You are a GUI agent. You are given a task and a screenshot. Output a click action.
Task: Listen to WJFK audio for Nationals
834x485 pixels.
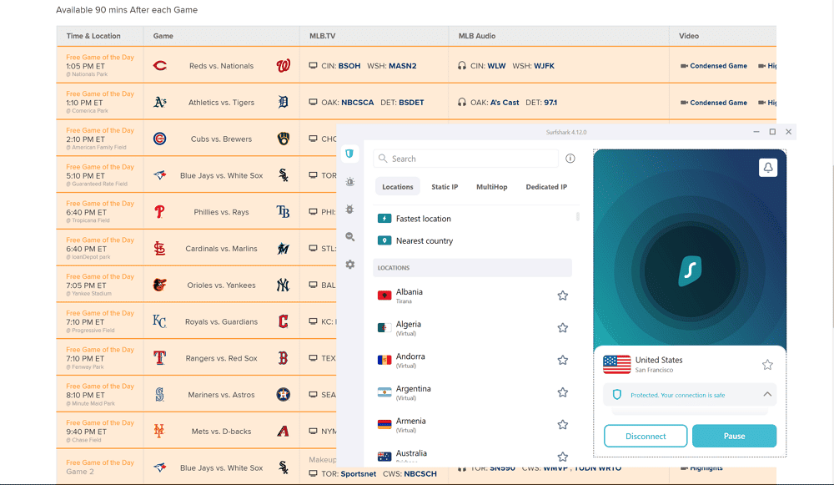pos(544,66)
